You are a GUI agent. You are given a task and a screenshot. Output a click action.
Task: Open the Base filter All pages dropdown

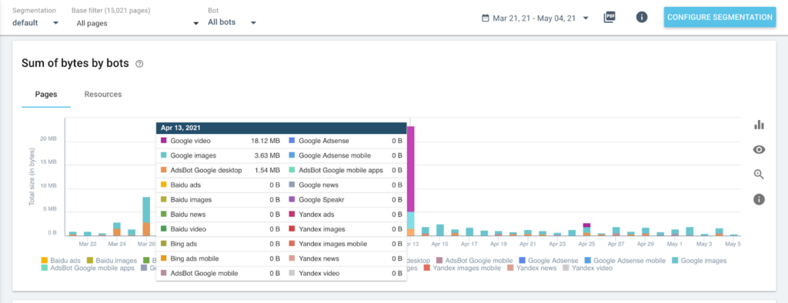[135, 23]
